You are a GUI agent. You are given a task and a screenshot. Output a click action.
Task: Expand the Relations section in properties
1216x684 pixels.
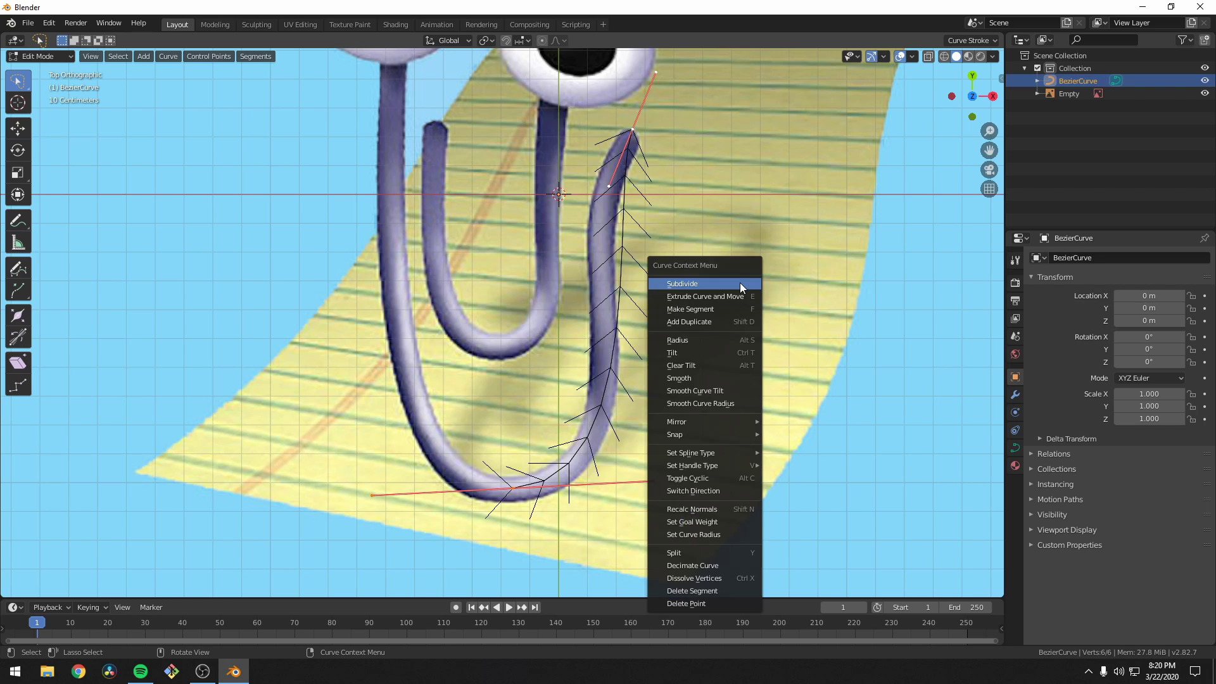tap(1053, 453)
